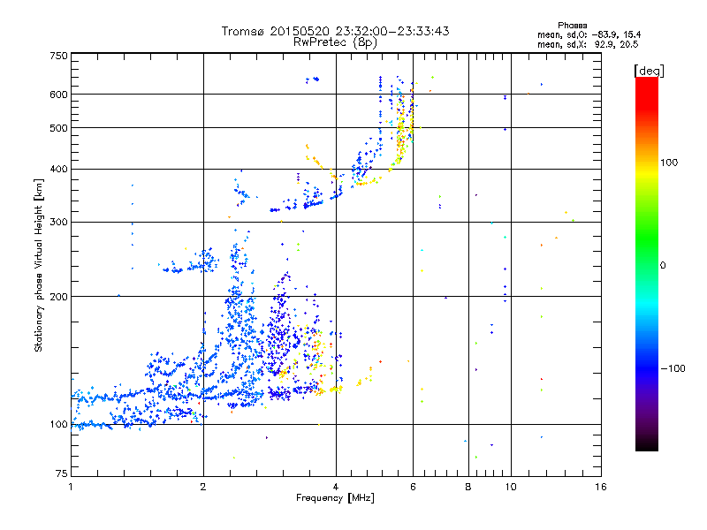Click the y-axis tick label '75'

pyautogui.click(x=62, y=473)
